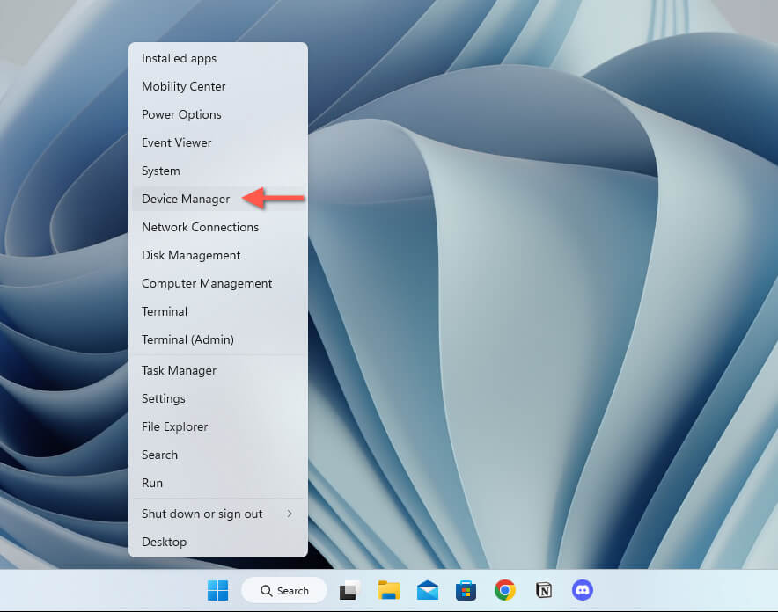Viewport: 778px width, 612px height.
Task: Open Task Manager from the menu
Action: click(179, 370)
